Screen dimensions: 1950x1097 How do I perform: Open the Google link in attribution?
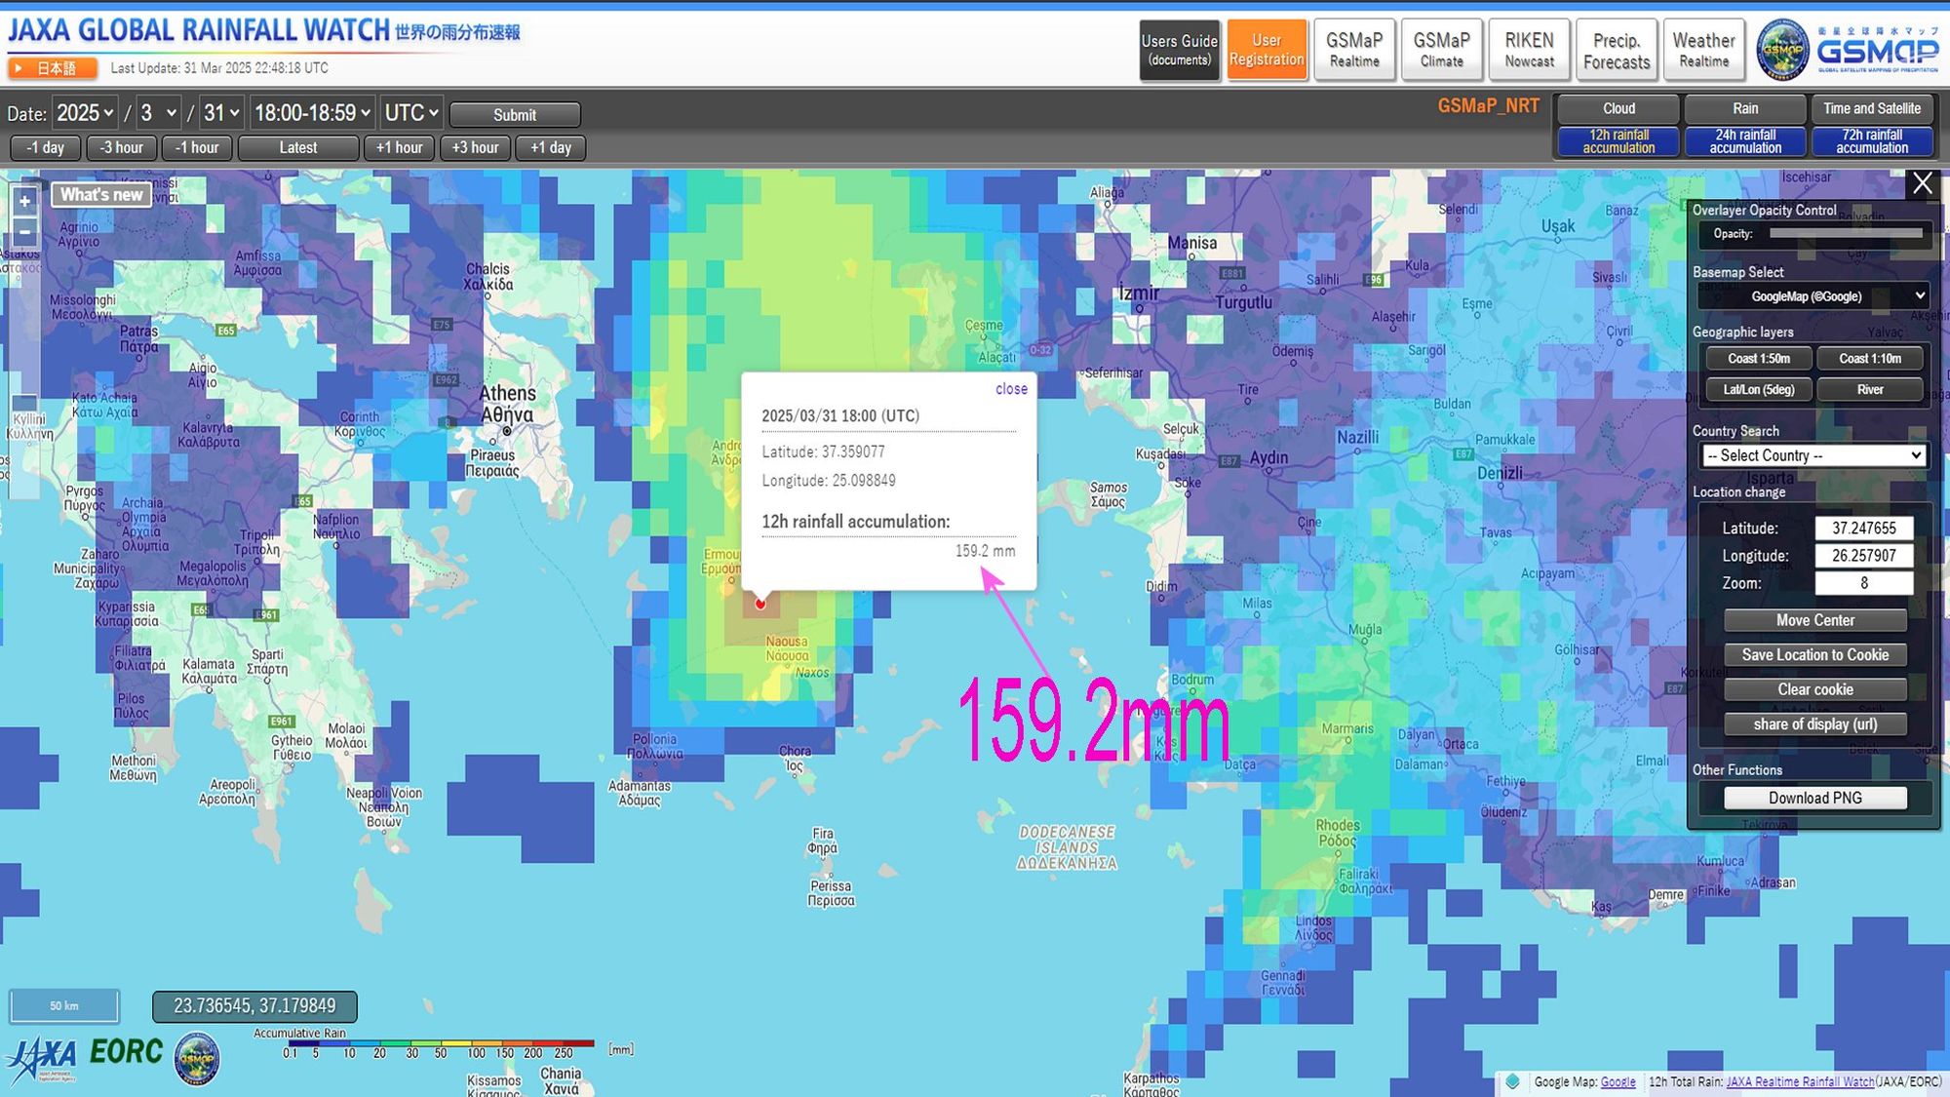click(x=1618, y=1082)
